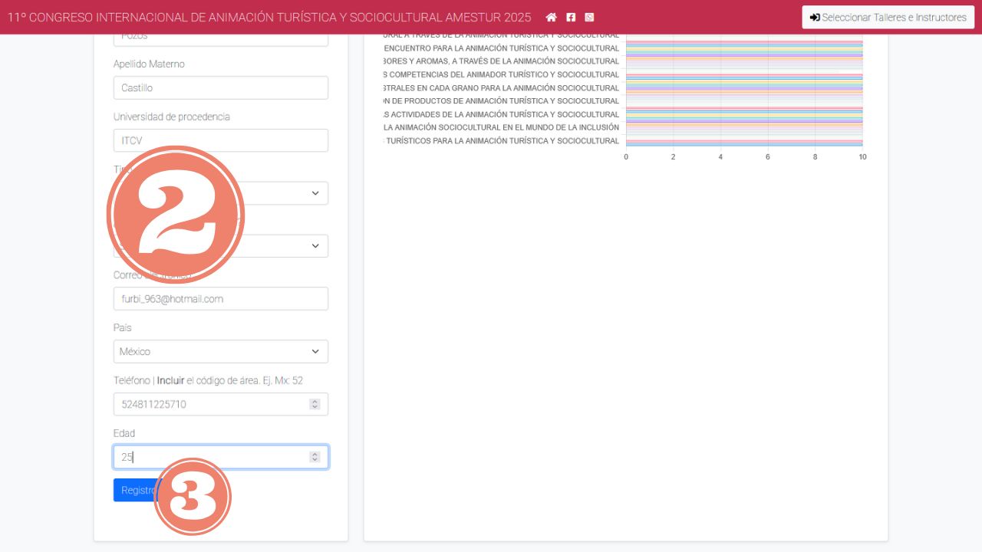This screenshot has height=552, width=982.
Task: Click the blue Registro button
Action: click(x=133, y=491)
